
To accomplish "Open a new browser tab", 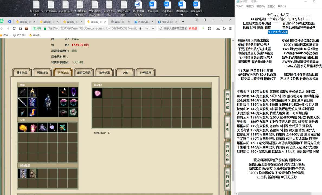I will [x=183, y=22].
